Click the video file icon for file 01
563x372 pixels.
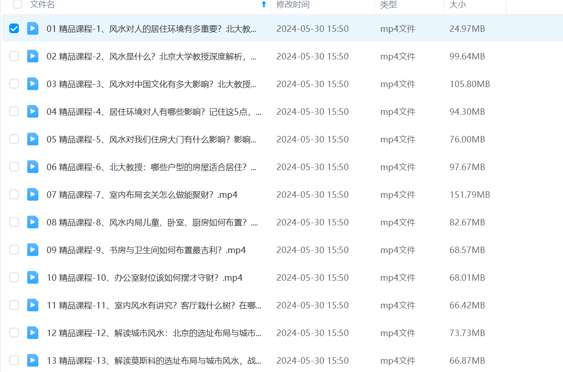point(32,29)
